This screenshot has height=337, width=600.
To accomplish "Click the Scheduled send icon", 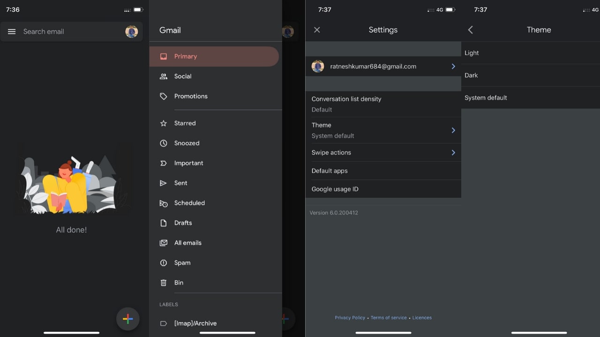I will (164, 203).
